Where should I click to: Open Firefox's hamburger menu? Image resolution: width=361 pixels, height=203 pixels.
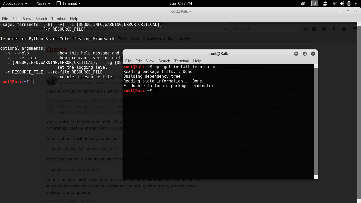(355, 29)
